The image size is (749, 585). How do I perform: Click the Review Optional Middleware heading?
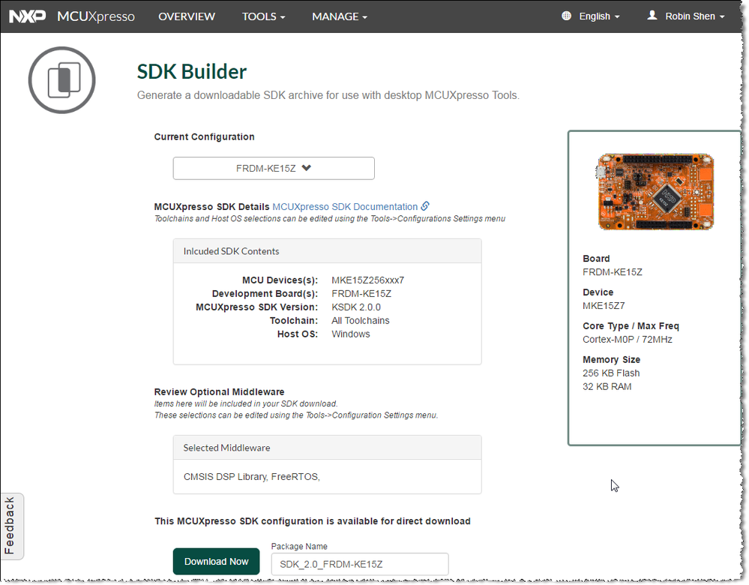click(x=219, y=392)
